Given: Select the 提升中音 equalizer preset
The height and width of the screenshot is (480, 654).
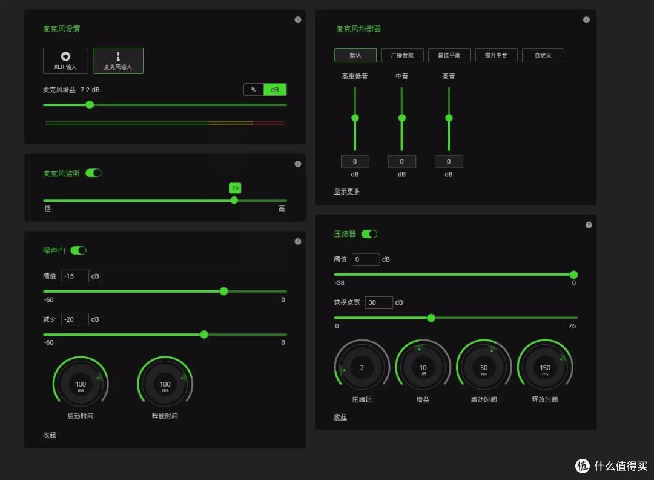Looking at the screenshot, I should [496, 55].
